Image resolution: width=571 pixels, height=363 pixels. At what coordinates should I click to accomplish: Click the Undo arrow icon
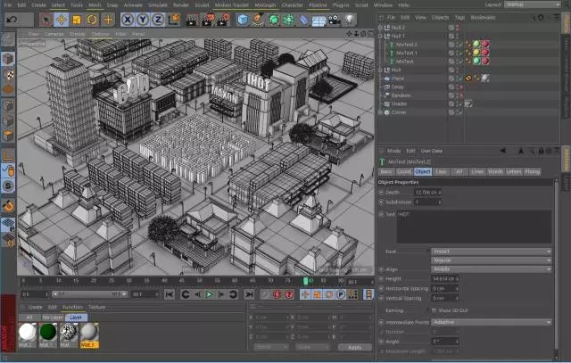[x=12, y=19]
